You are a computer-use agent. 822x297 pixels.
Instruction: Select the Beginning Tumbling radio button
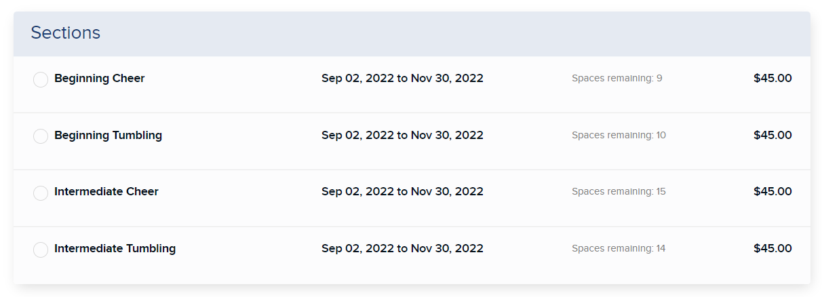click(41, 136)
